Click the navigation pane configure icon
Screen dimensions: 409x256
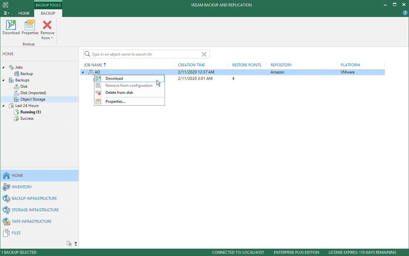tap(69, 244)
